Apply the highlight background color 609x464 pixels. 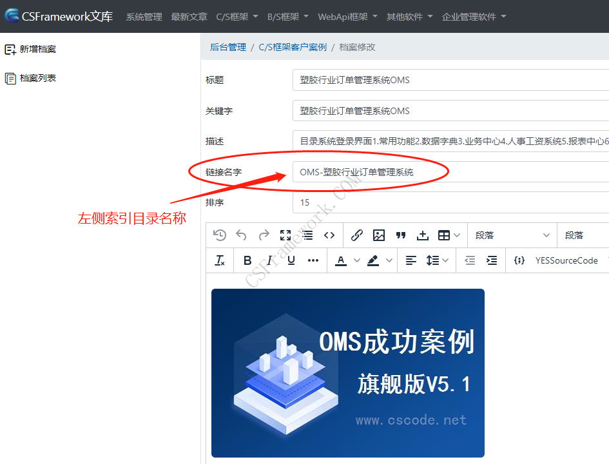point(373,260)
